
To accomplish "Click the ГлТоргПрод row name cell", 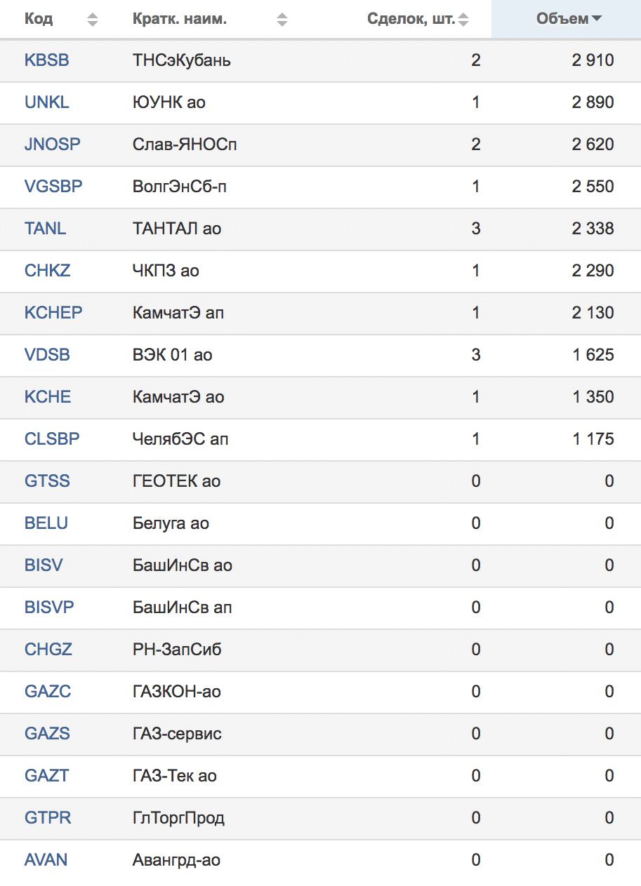I will pyautogui.click(x=178, y=818).
